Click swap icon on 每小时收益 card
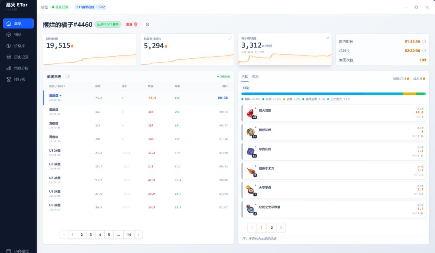 click(x=327, y=38)
